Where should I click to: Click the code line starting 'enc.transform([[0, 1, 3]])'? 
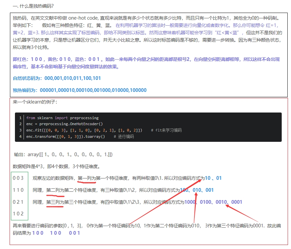point(65,137)
